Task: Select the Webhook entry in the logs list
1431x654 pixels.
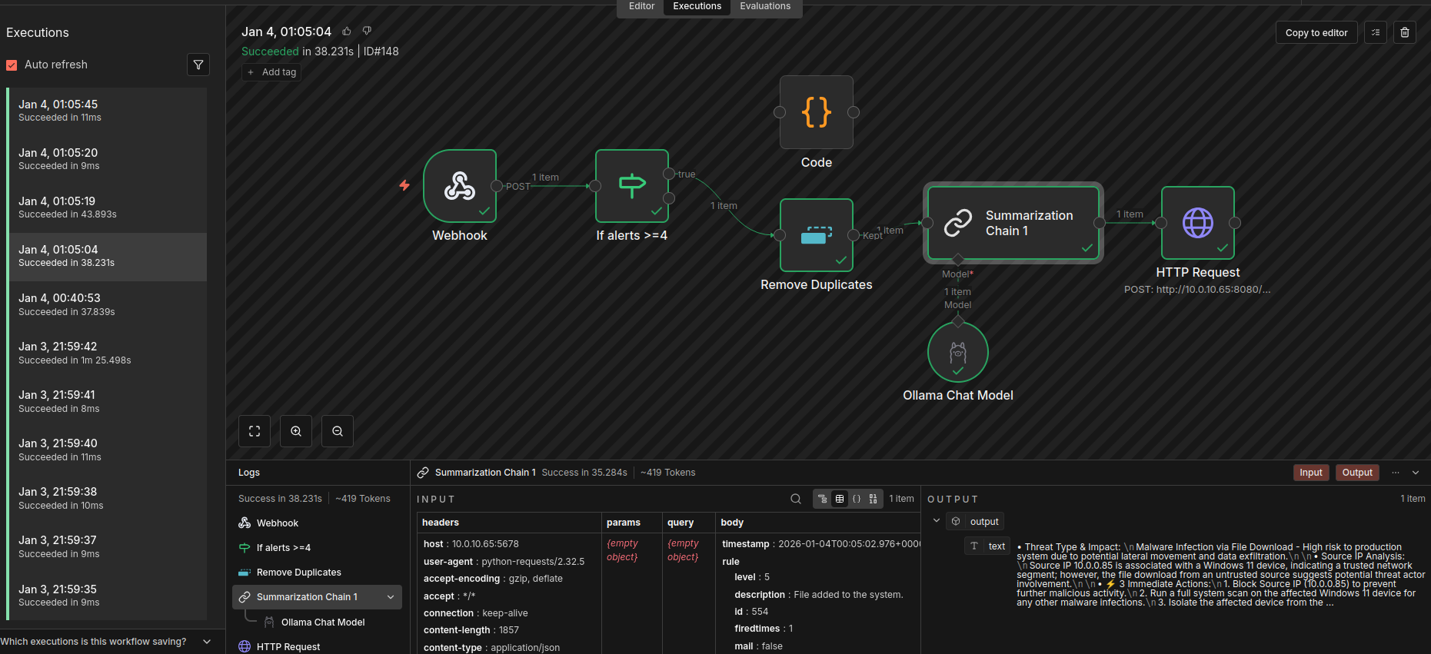Action: coord(317,523)
